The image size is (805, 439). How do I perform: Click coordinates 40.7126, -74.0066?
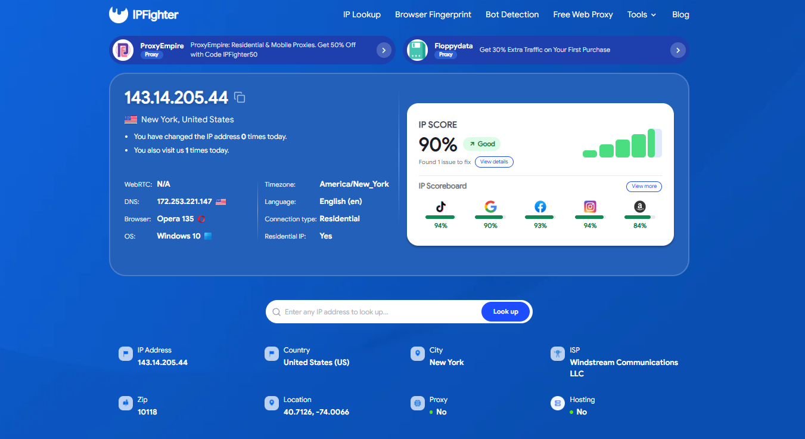coord(316,412)
